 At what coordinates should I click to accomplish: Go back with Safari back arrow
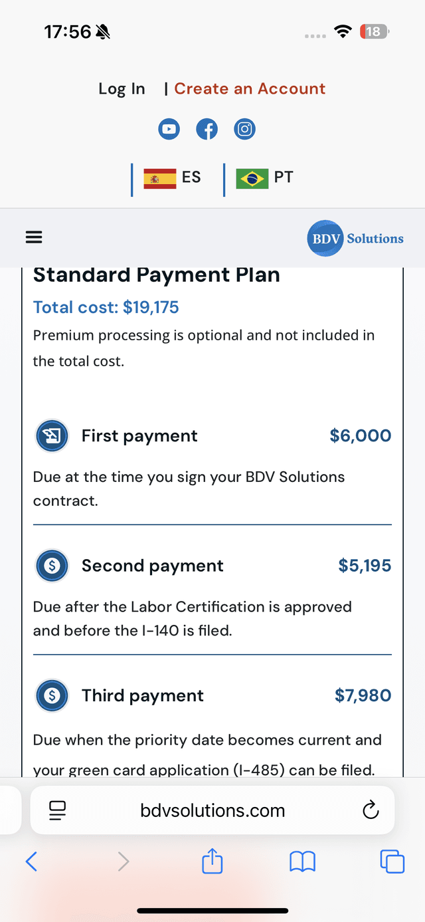tap(31, 862)
